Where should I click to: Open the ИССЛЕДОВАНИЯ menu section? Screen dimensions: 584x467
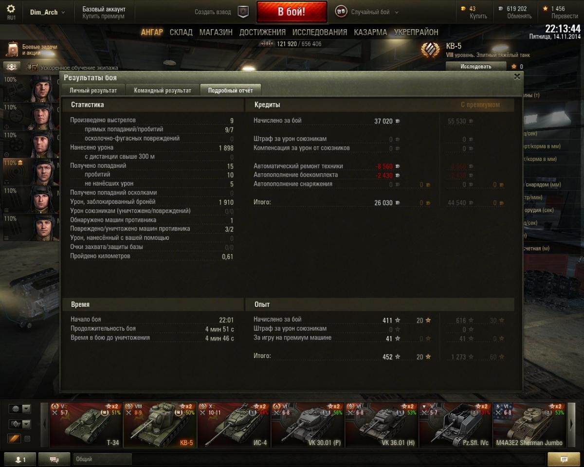[x=320, y=32]
